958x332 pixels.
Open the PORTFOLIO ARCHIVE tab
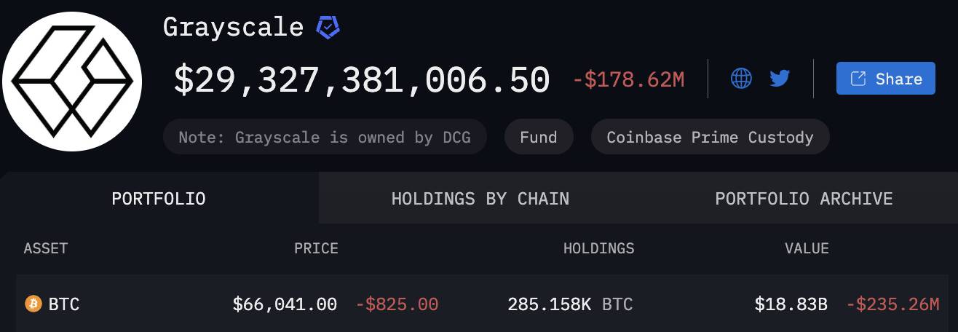[x=804, y=198]
